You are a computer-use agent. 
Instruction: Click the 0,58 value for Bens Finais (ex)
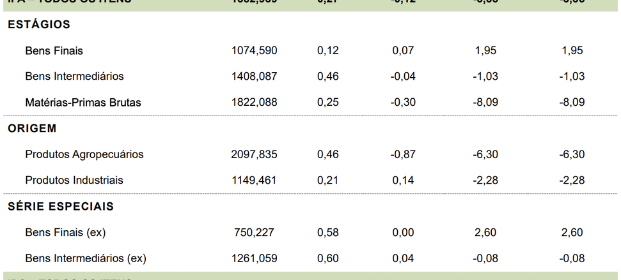point(328,233)
